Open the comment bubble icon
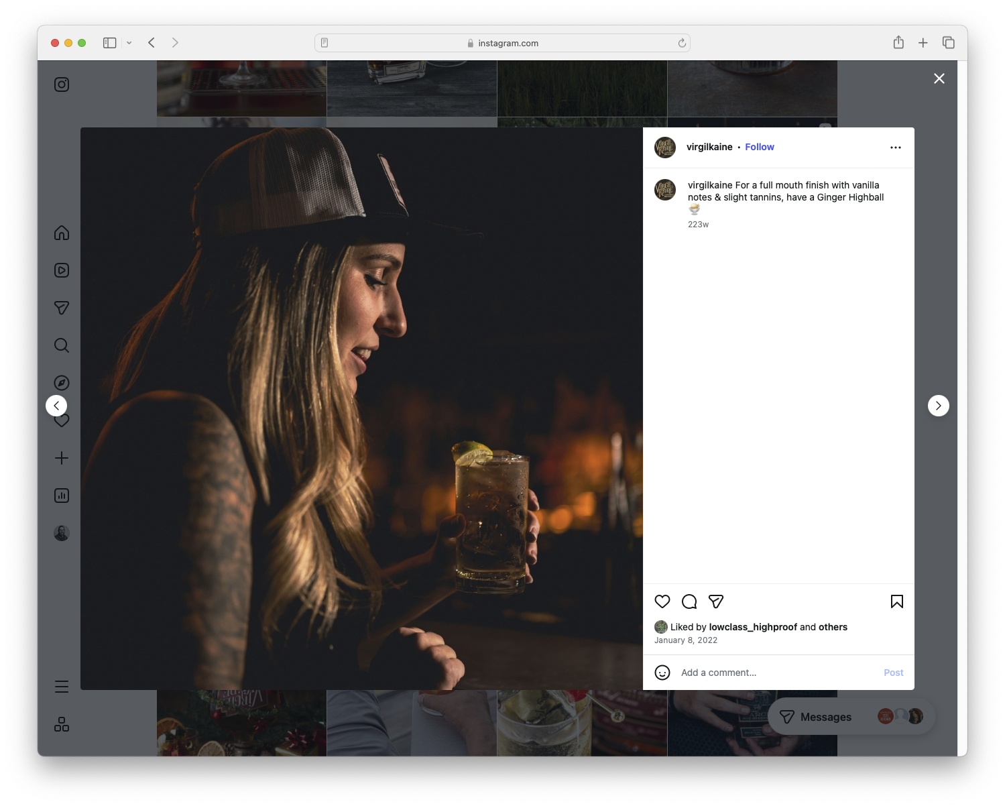Viewport: 1005px width, 806px height. [x=689, y=601]
